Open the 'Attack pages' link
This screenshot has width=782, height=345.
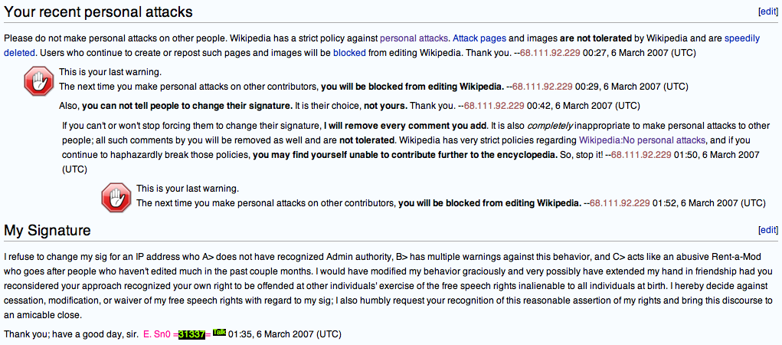tap(479, 38)
